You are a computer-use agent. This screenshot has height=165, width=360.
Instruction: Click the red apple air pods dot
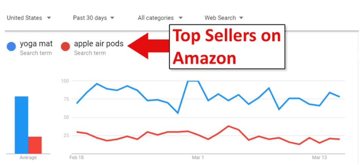pyautogui.click(x=66, y=46)
